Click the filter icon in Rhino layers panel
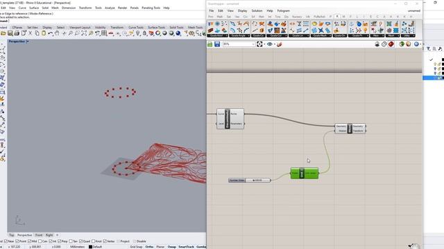 coord(429,49)
